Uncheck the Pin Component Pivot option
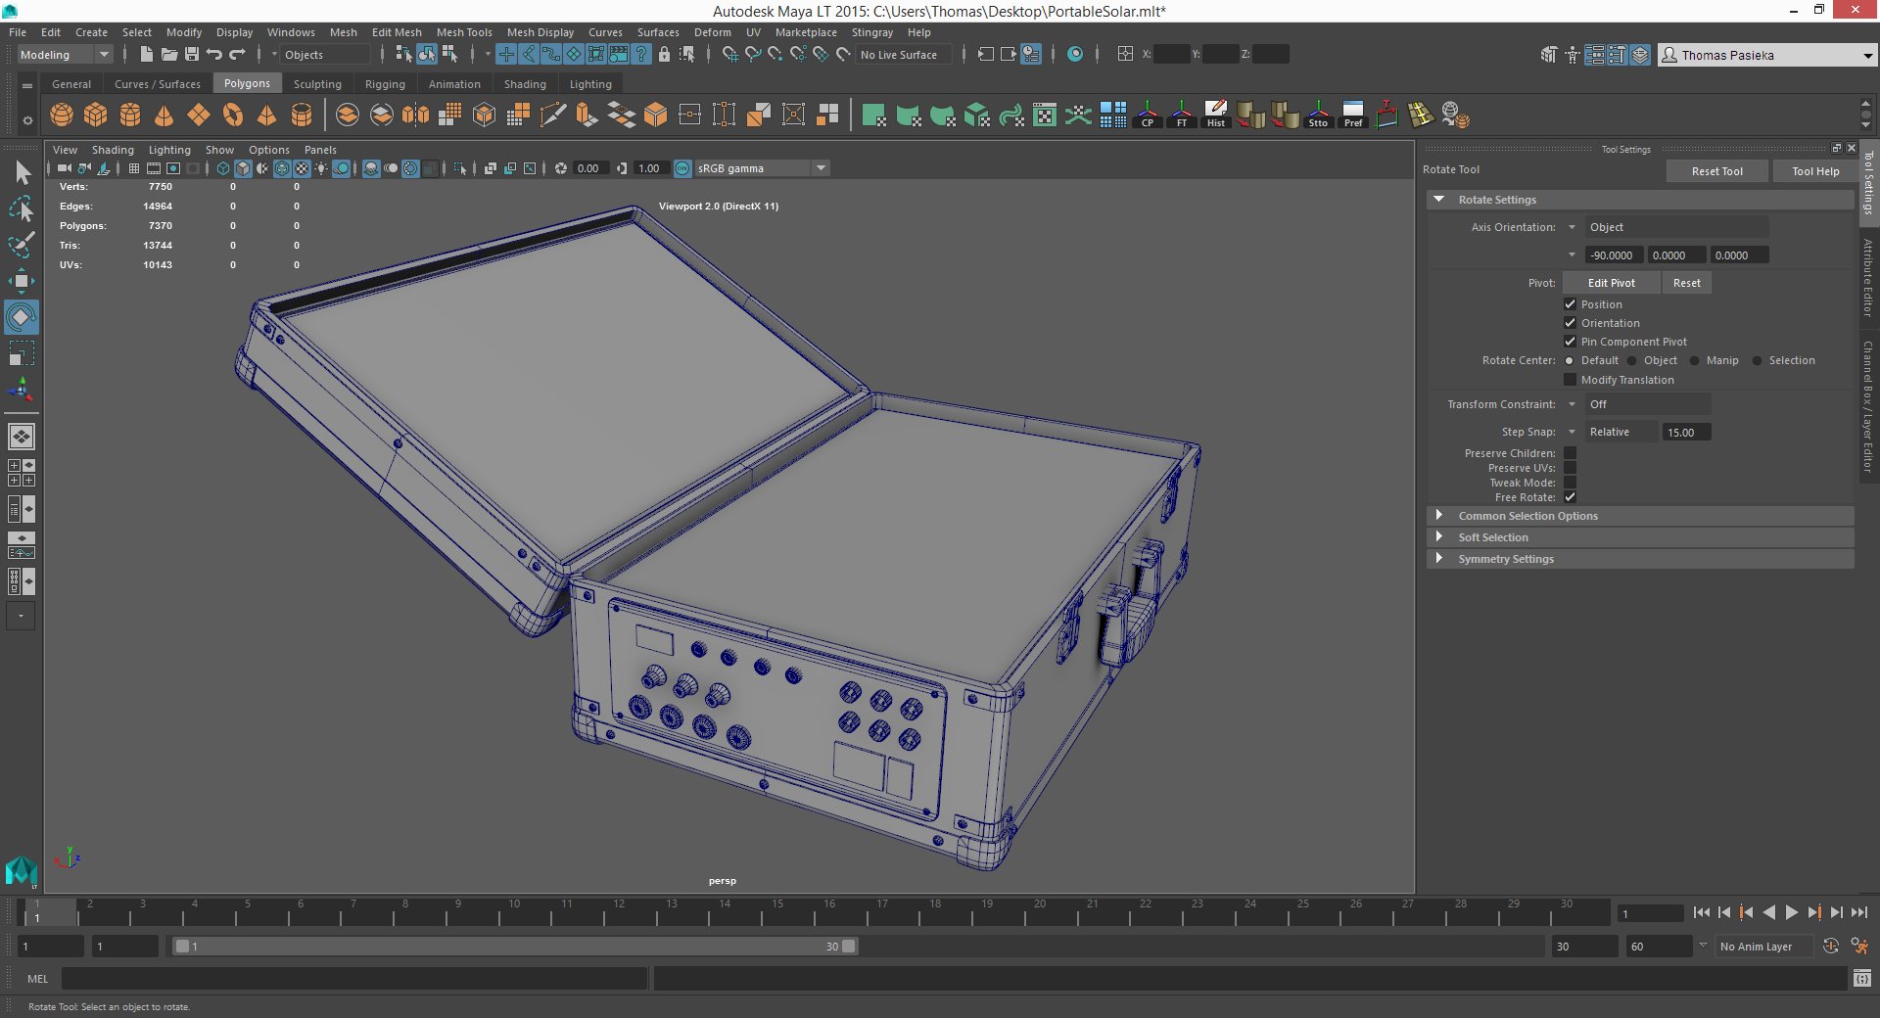The width and height of the screenshot is (1880, 1018). click(x=1570, y=341)
